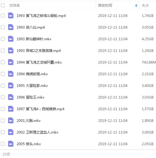Viewport: 156px width, 158px height.
Task: Tick the checkbox for 2005 做头.mkv
Action: [x=3, y=144]
